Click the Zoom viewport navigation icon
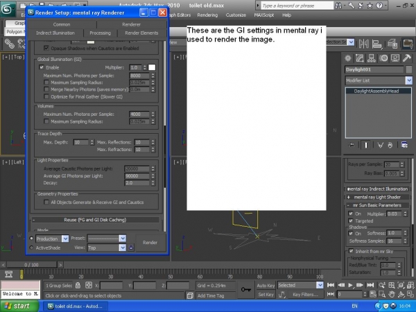The height and width of the screenshot is (312, 416). pyautogui.click(x=382, y=285)
